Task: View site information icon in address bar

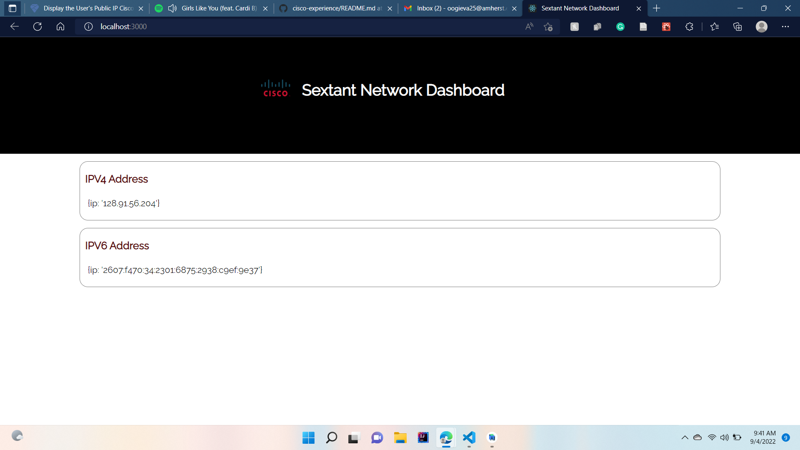Action: tap(88, 27)
